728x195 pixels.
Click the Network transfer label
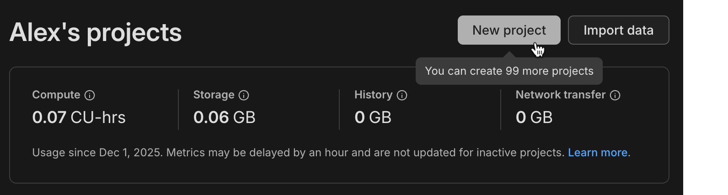[x=560, y=95]
